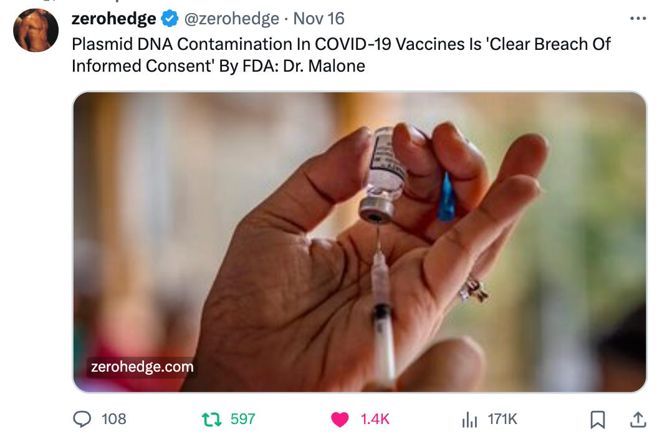Open the reply speech bubble icon

[x=82, y=419]
